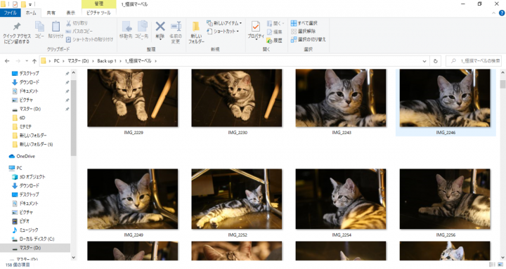This screenshot has width=506, height=269.
Task: Expand the address bar history dropdown
Action: coord(424,61)
